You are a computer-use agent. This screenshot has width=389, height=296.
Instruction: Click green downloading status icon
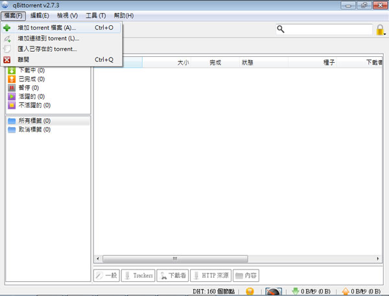(12, 70)
